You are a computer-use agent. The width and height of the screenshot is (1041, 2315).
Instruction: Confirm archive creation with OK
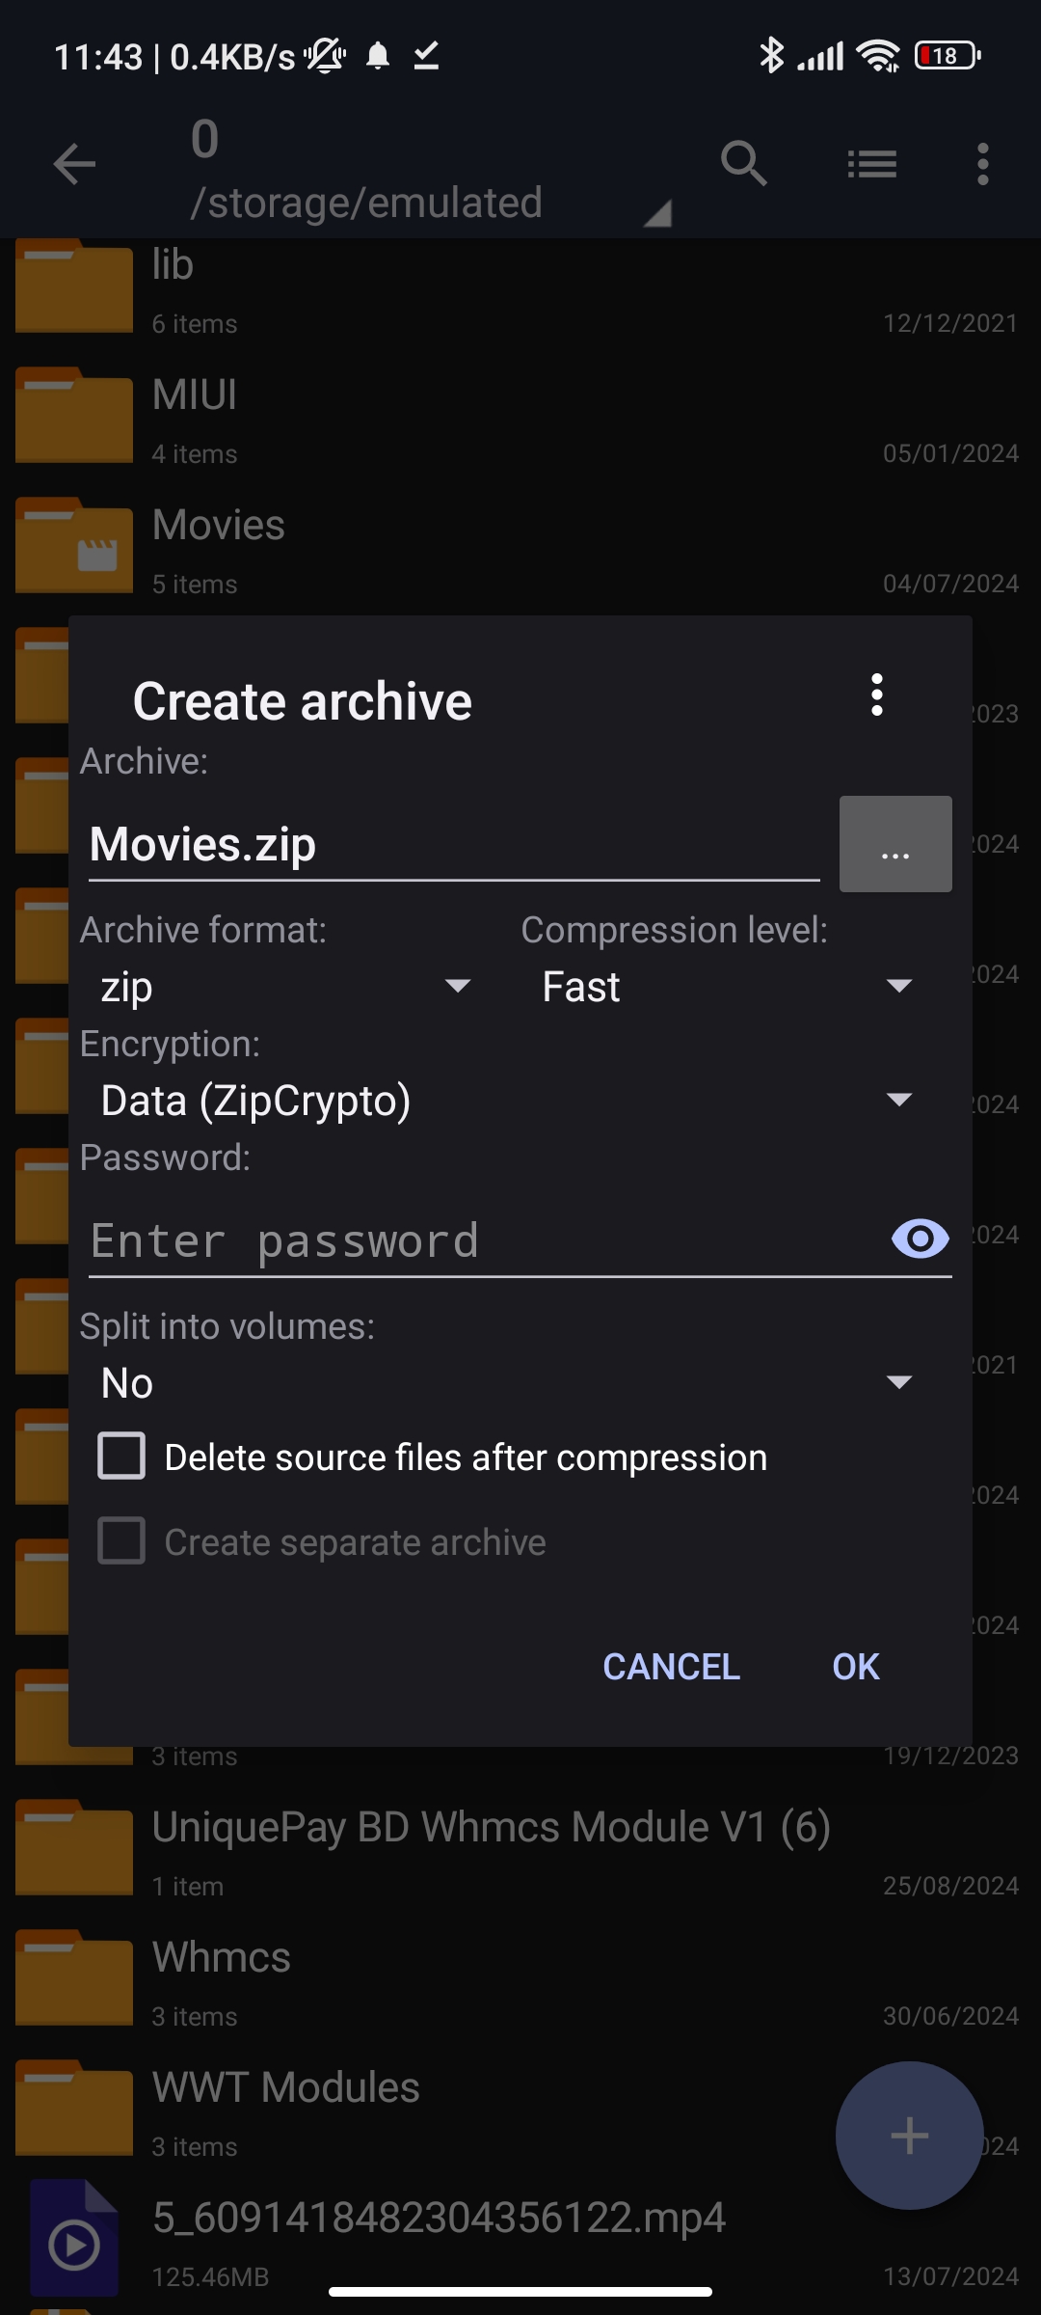click(x=856, y=1667)
